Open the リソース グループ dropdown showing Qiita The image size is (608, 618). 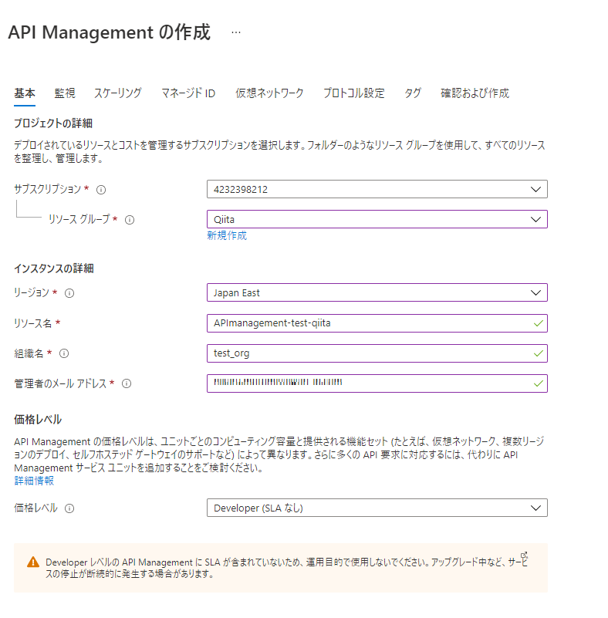(377, 219)
